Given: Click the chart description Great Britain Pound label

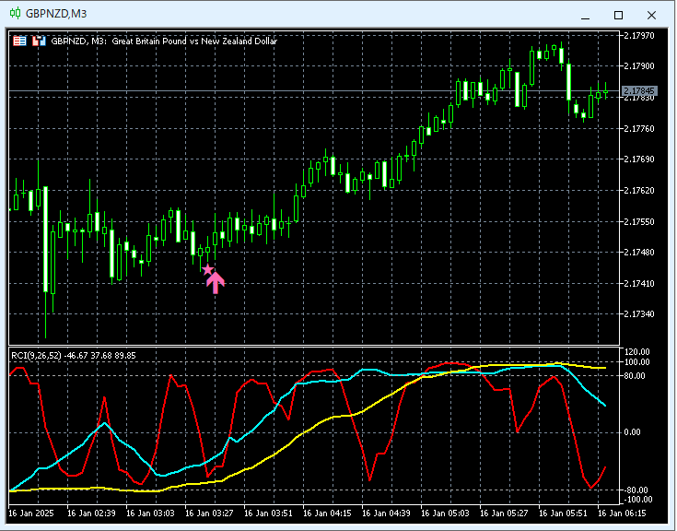Looking at the screenshot, I should (x=194, y=41).
